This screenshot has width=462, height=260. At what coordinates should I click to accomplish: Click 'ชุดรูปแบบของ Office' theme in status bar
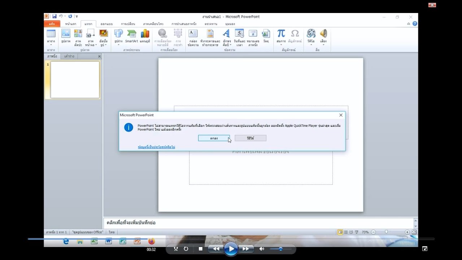[x=87, y=232]
